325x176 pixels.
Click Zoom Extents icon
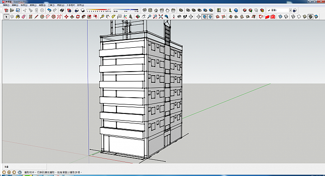click(161, 17)
